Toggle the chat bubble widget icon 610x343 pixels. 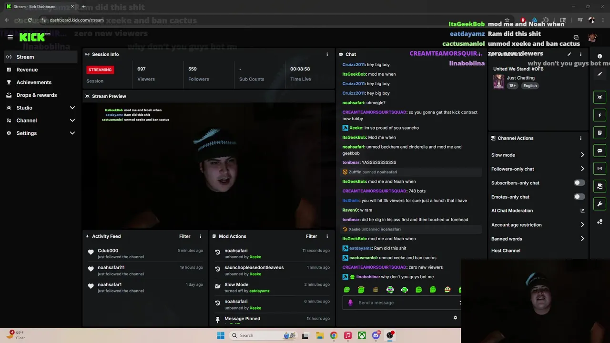600,151
